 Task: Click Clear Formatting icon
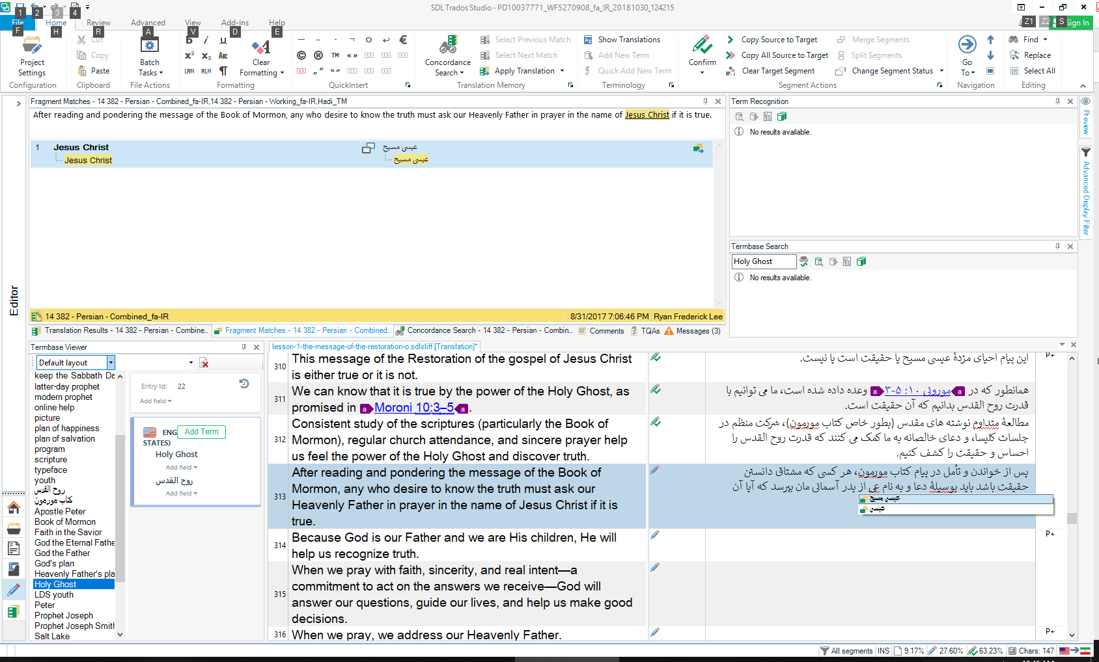[261, 47]
